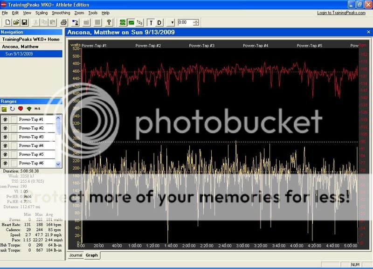Click the green diamond icon in Ranges
373x269 pixels.
(29, 109)
